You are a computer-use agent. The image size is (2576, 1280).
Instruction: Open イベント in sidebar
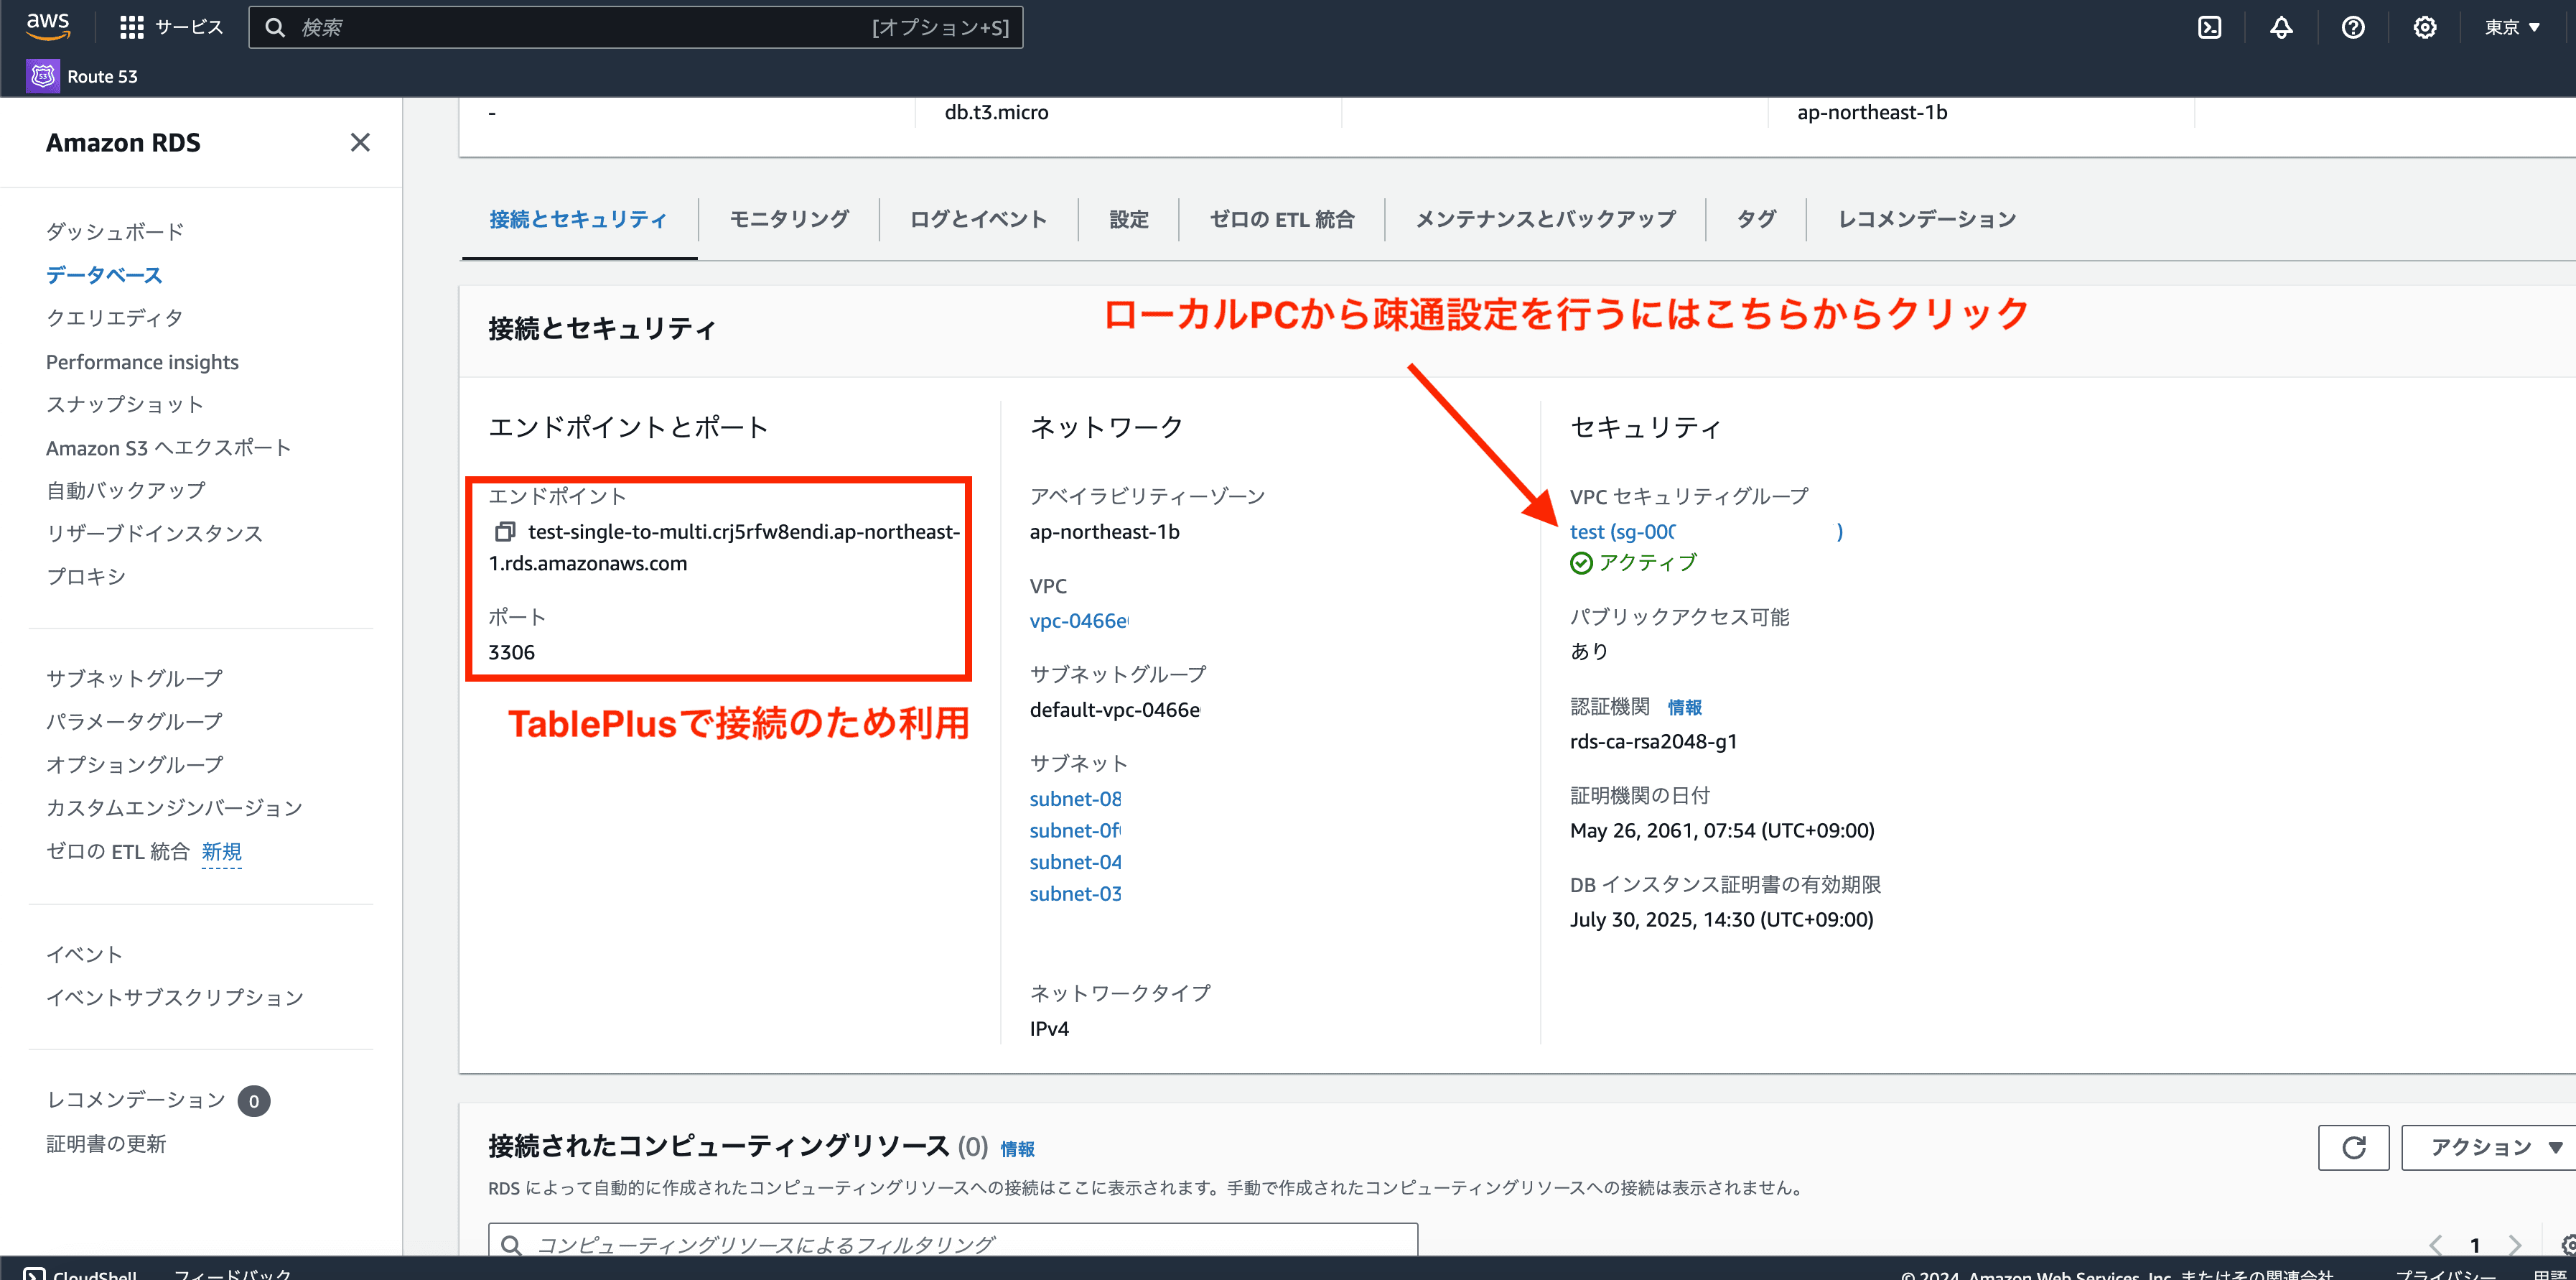point(84,954)
